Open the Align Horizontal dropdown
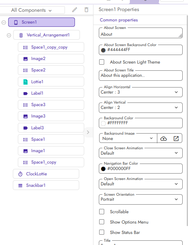Viewport: 188px width, 245px height. click(141, 92)
